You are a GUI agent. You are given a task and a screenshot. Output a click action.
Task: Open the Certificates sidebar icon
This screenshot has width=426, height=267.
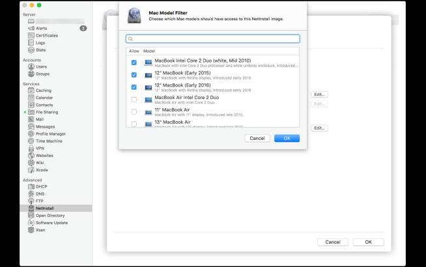pos(31,36)
